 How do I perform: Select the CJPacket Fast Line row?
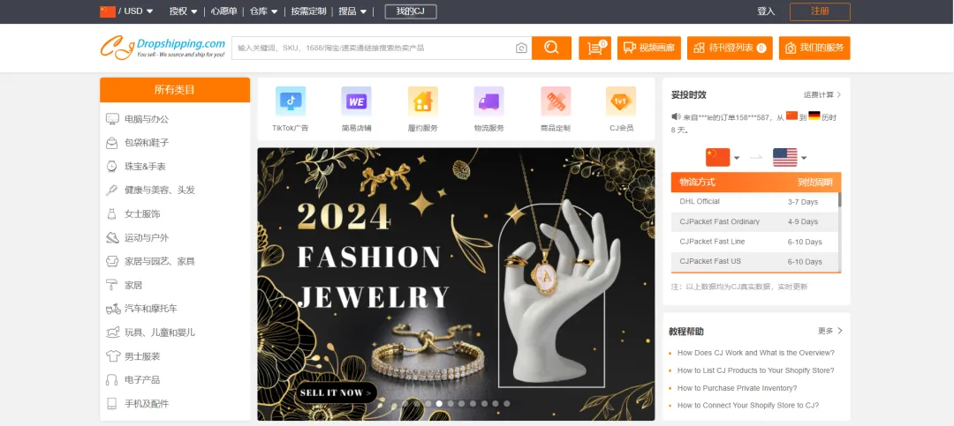[754, 242]
